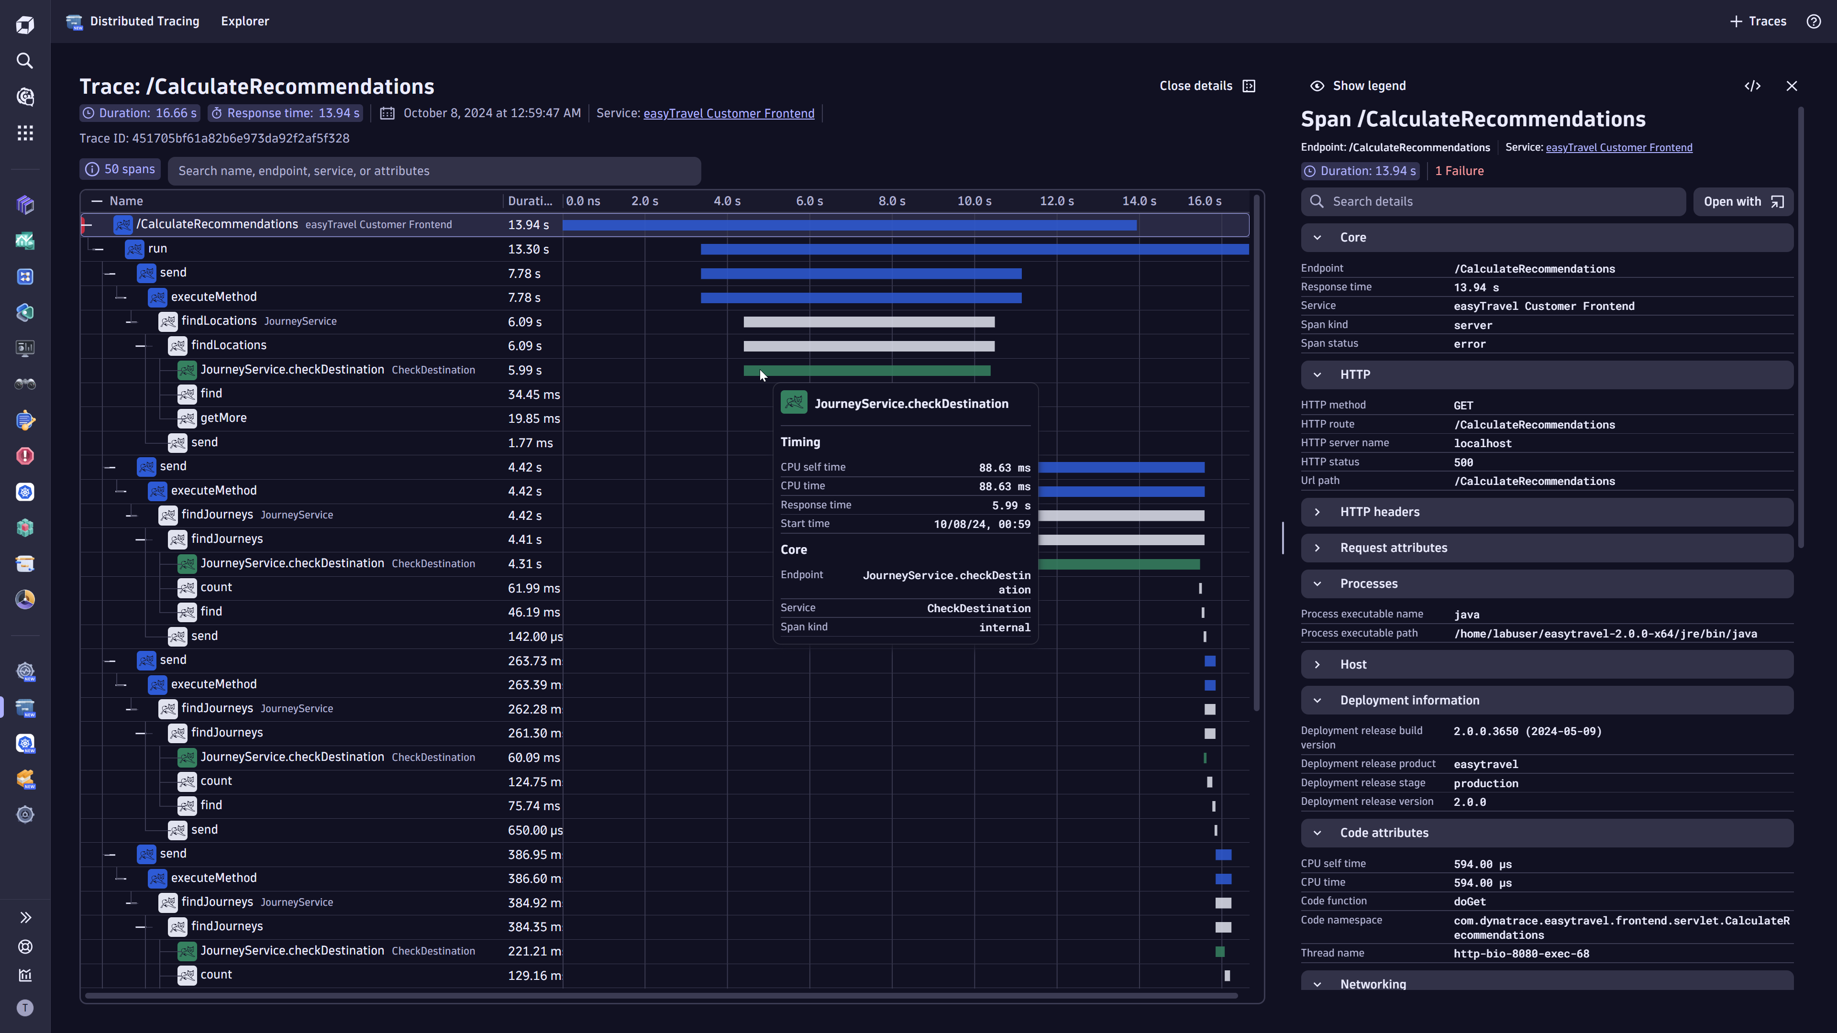Select the binoculars discovery icon in the sidebar
Image resolution: width=1837 pixels, height=1033 pixels.
point(25,384)
